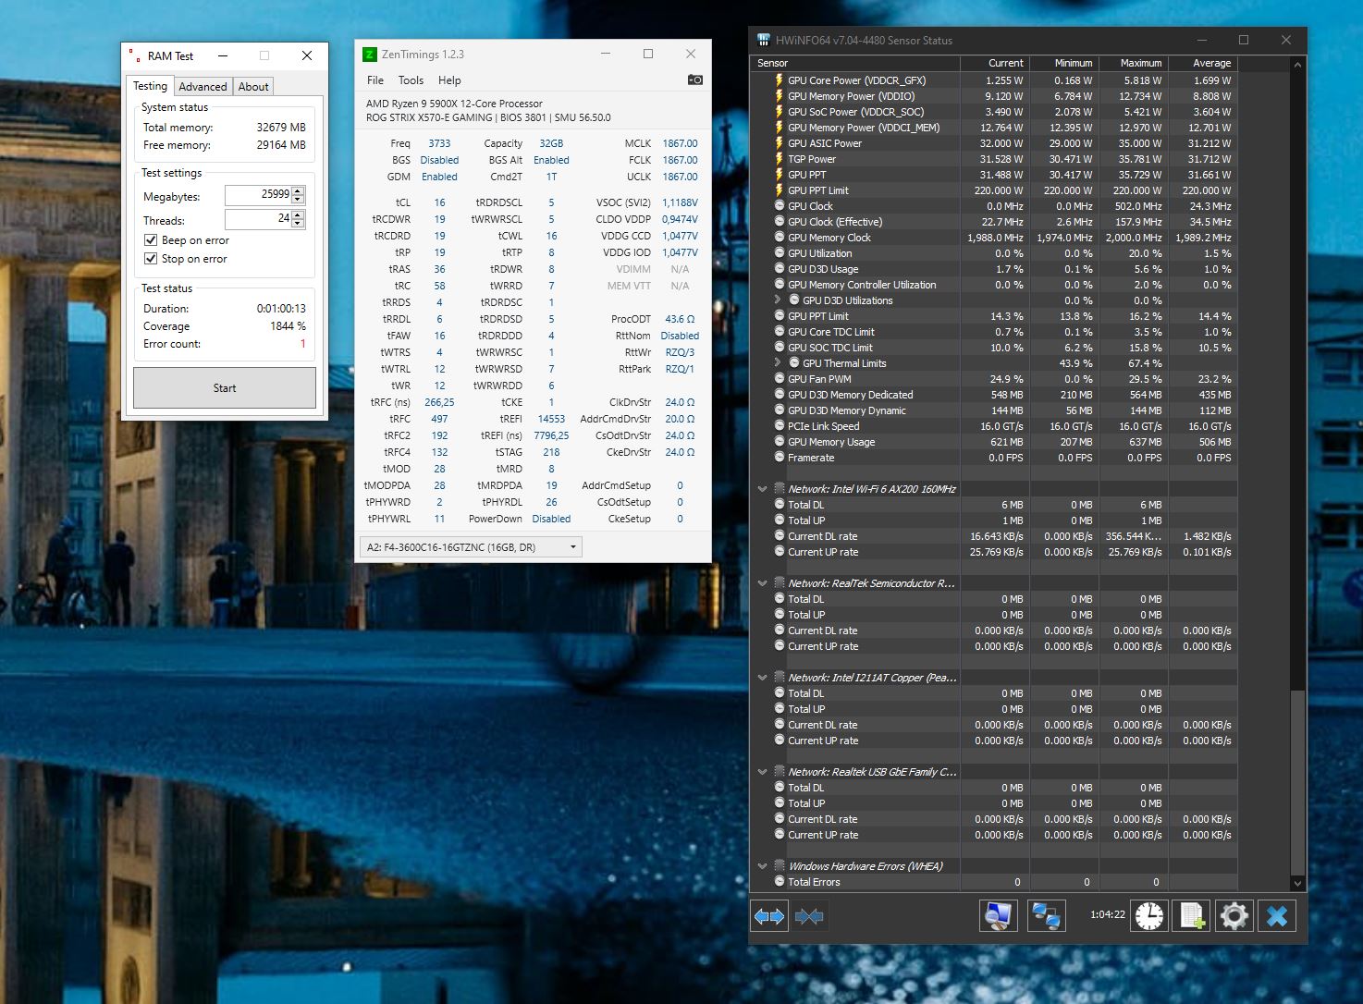Click the Windows Hardware Errors (WHEA) section icon
The width and height of the screenshot is (1363, 1004).
click(x=780, y=866)
